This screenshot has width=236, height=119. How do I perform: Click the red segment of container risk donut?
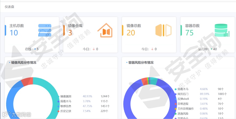[x=144, y=81]
